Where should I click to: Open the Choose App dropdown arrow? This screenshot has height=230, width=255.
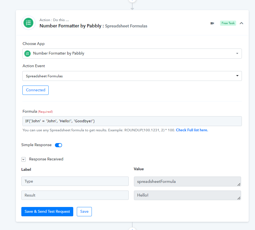pos(237,53)
